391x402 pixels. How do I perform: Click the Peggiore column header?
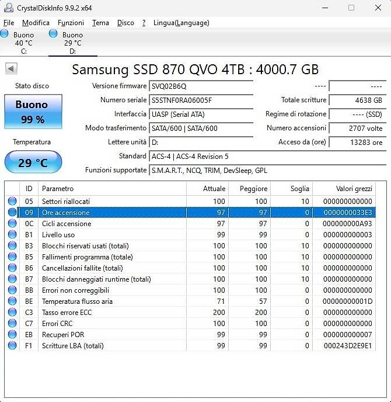[249, 189]
